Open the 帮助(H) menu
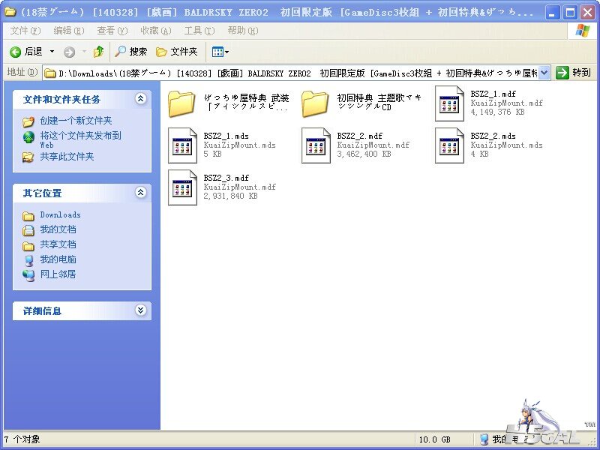 tap(242, 31)
